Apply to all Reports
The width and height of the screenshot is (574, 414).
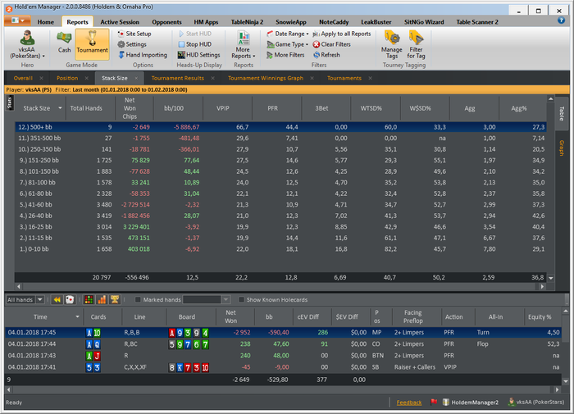(x=342, y=34)
